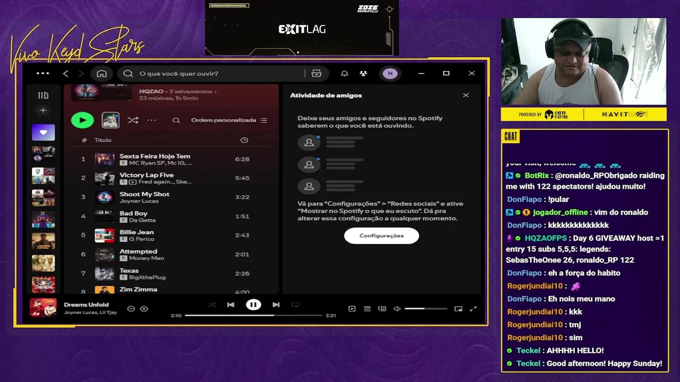
Task: Open now playing album art thumbnail
Action: click(x=43, y=308)
